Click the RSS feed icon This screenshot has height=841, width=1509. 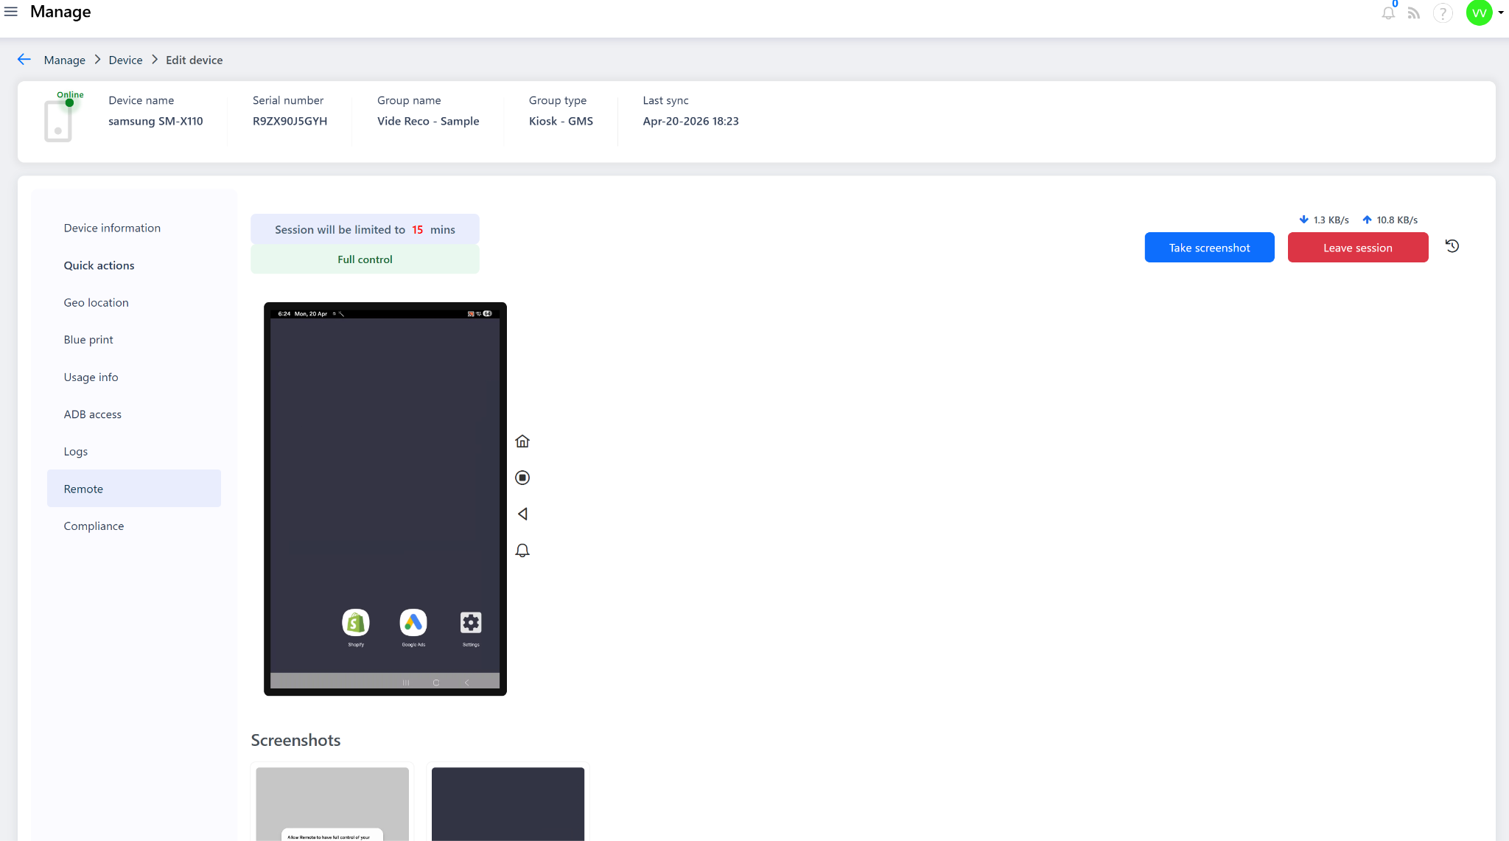coord(1413,13)
